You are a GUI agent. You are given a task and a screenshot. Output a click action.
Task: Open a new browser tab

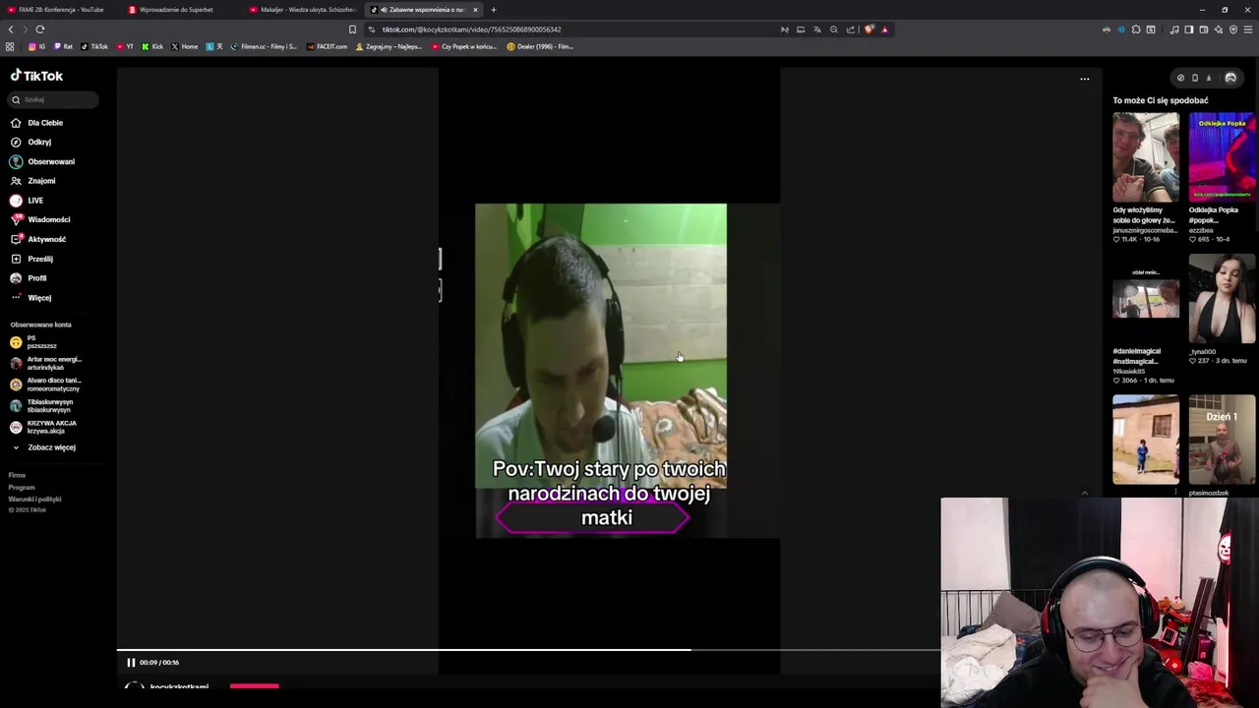pyautogui.click(x=494, y=10)
